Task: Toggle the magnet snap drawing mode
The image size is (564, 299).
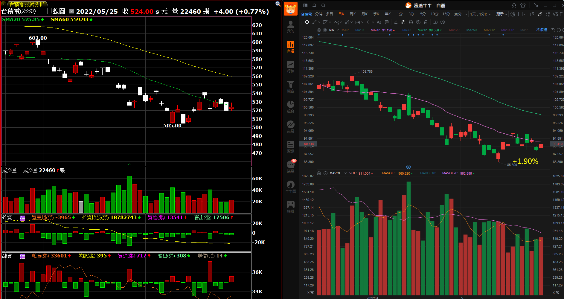Action: point(403,22)
